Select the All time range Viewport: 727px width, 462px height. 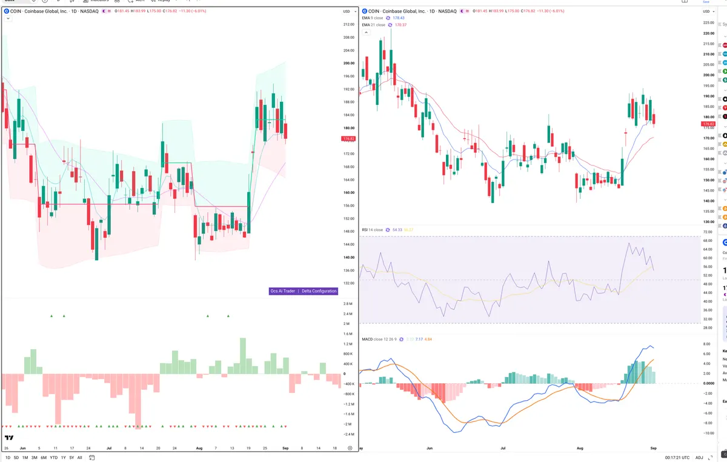tap(80, 457)
